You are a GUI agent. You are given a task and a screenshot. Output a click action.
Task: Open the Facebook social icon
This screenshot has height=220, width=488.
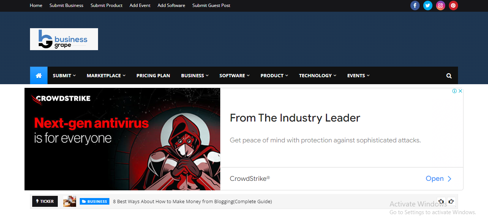415,5
